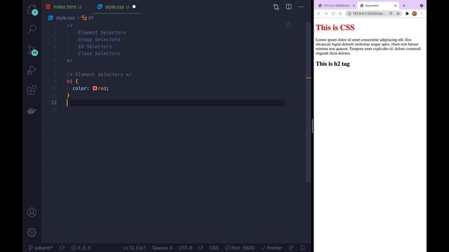
Task: Click the zoom magnifier in address bar
Action: (x=391, y=13)
